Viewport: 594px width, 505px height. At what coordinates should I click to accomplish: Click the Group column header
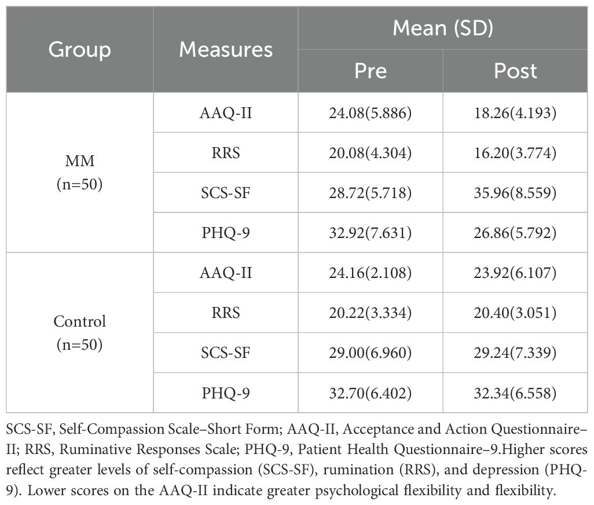(x=79, y=49)
